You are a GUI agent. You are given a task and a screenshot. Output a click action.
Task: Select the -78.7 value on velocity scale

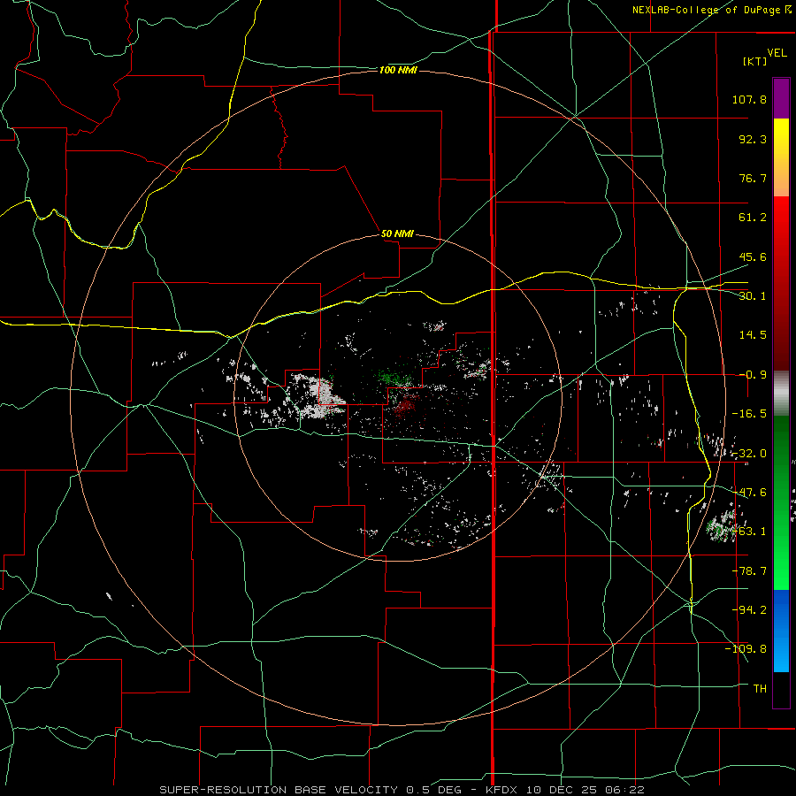[749, 571]
